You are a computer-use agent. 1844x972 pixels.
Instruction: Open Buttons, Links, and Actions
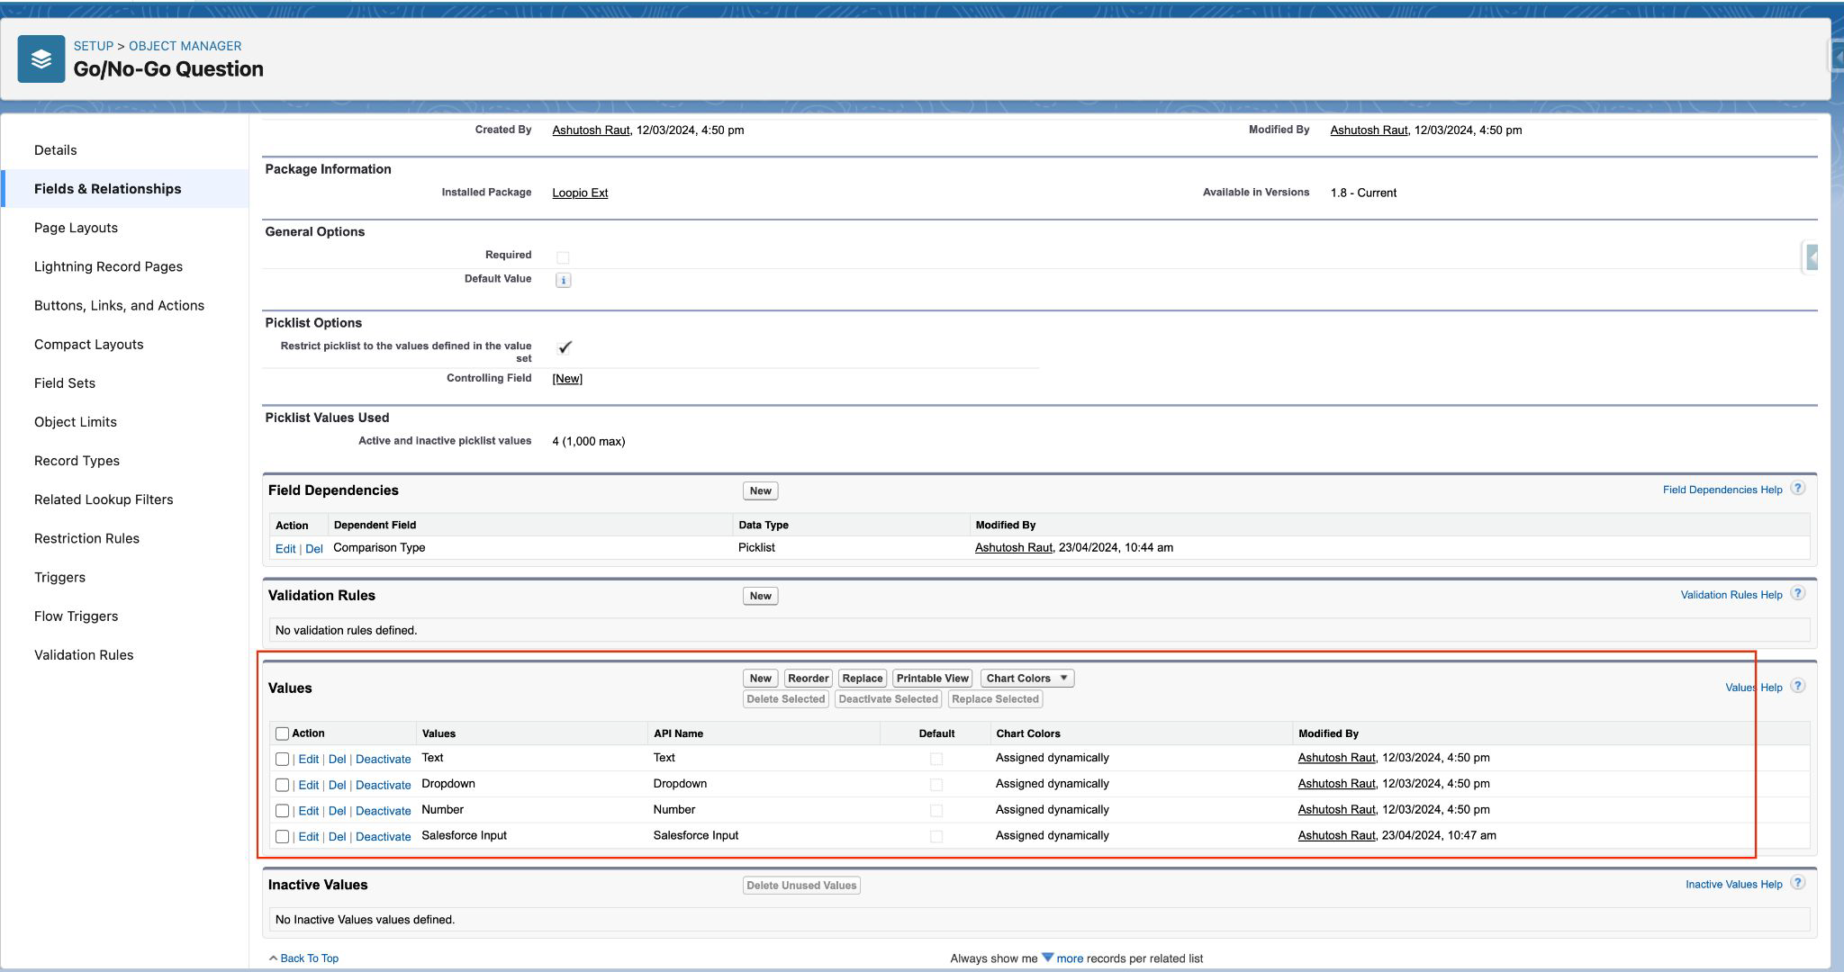tap(119, 305)
